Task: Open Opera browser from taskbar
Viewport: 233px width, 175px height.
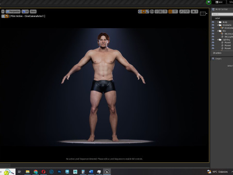Action: pos(43,172)
